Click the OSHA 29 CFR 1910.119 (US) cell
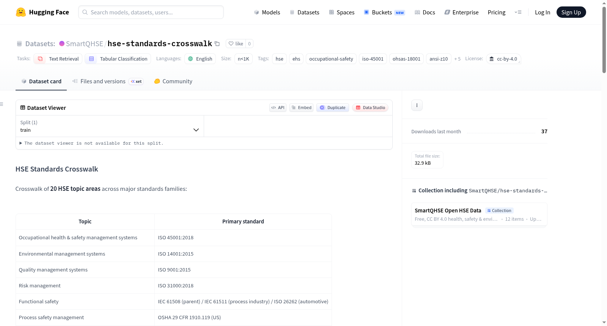Image resolution: width=607 pixels, height=326 pixels. tap(243, 317)
